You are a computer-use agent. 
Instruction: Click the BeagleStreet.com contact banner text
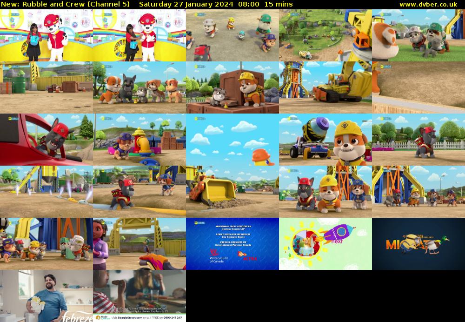coord(139,318)
